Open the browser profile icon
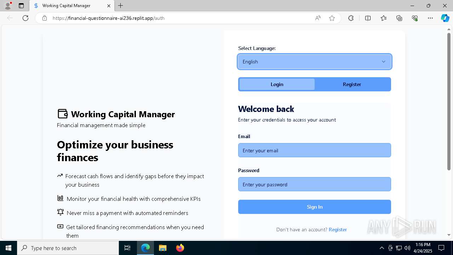Screen dimensions: 453x255 [x=7, y=6]
